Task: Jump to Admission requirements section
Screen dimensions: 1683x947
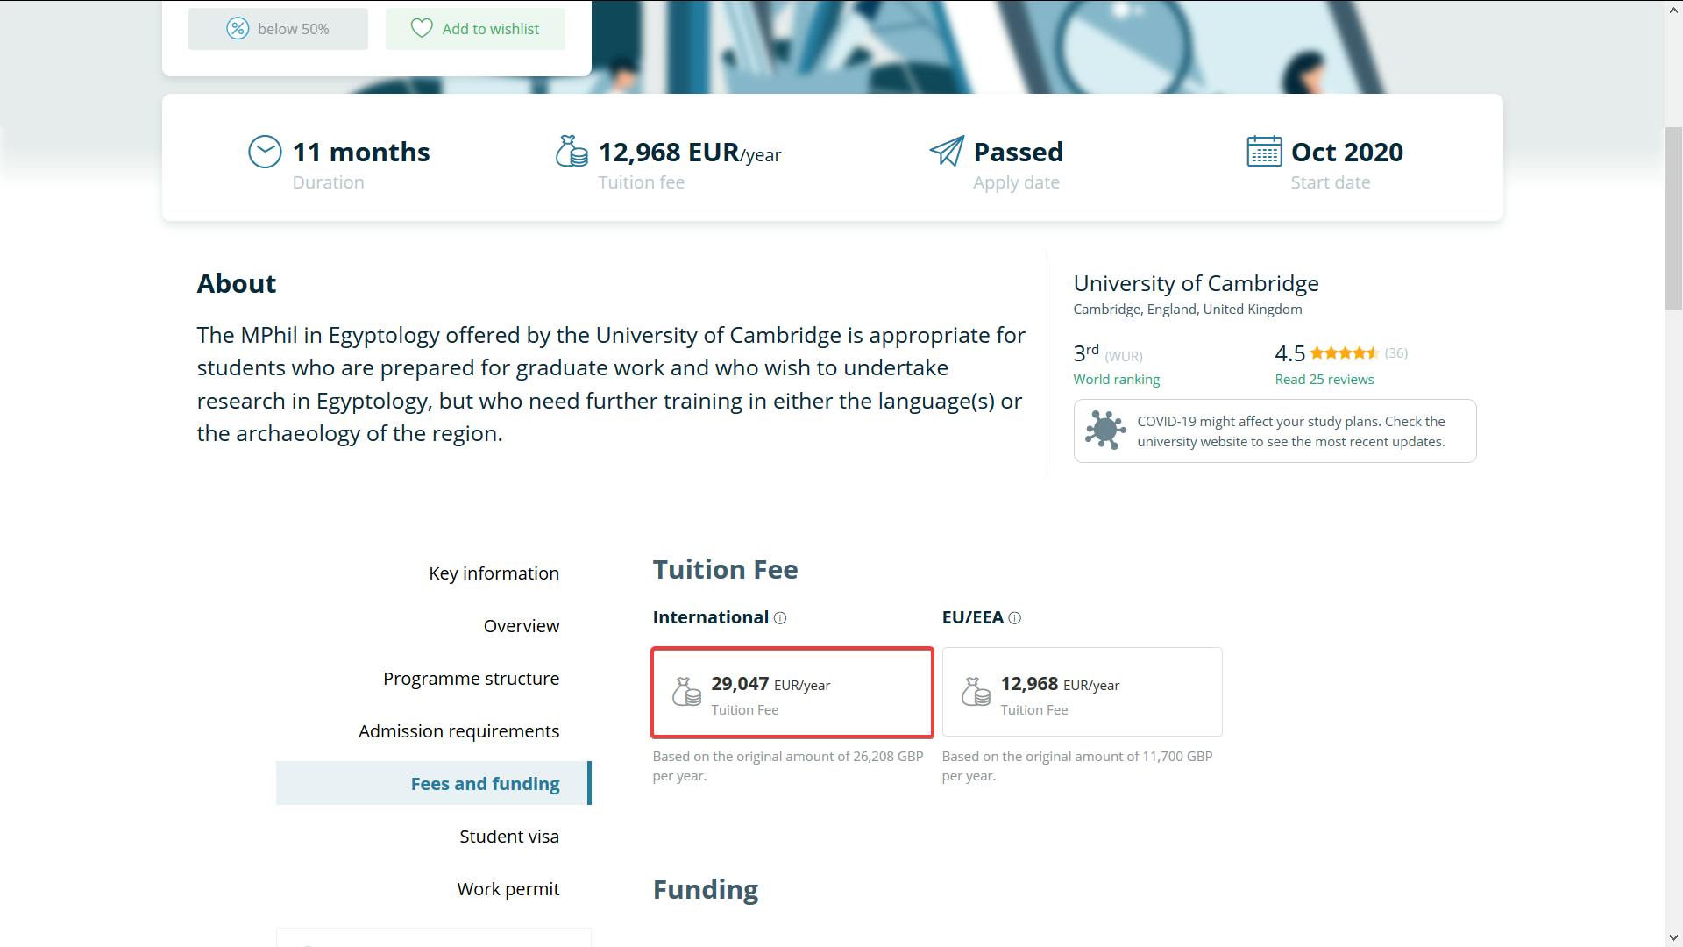Action: [458, 731]
